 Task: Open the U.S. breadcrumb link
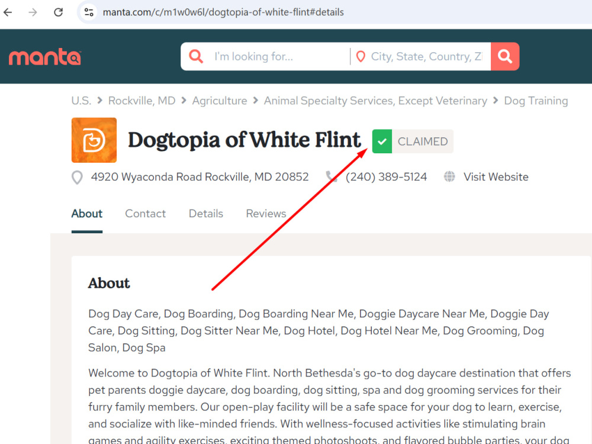click(81, 101)
